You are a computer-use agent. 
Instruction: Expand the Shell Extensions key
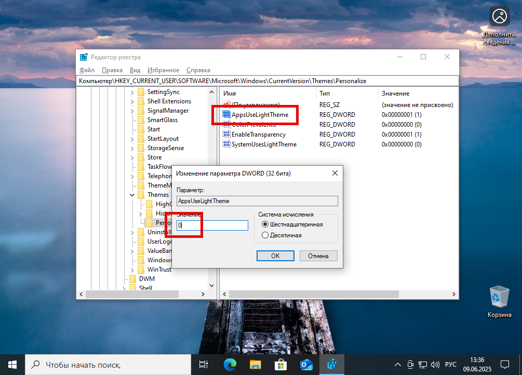pos(132,101)
